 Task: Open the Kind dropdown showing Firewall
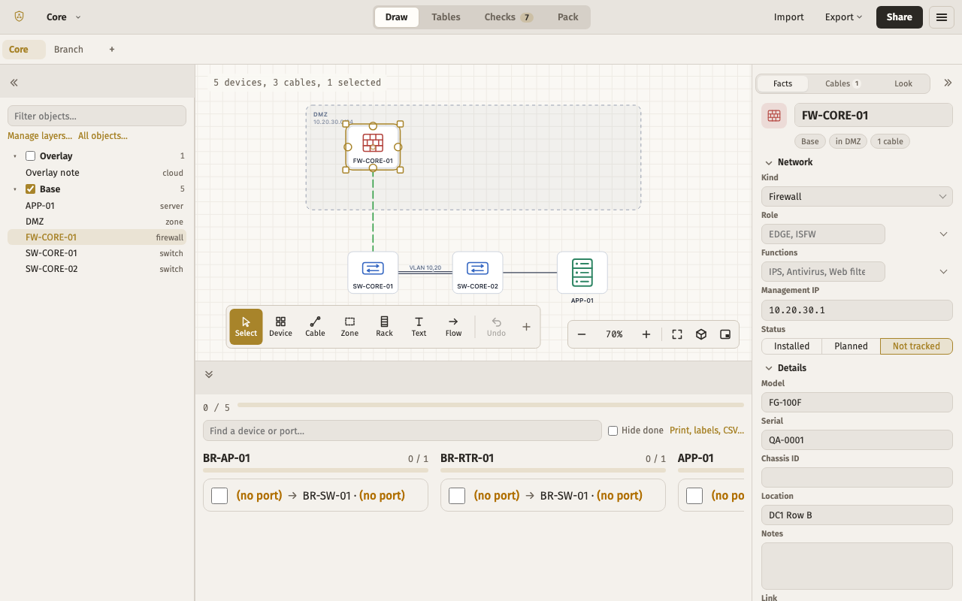[857, 197]
